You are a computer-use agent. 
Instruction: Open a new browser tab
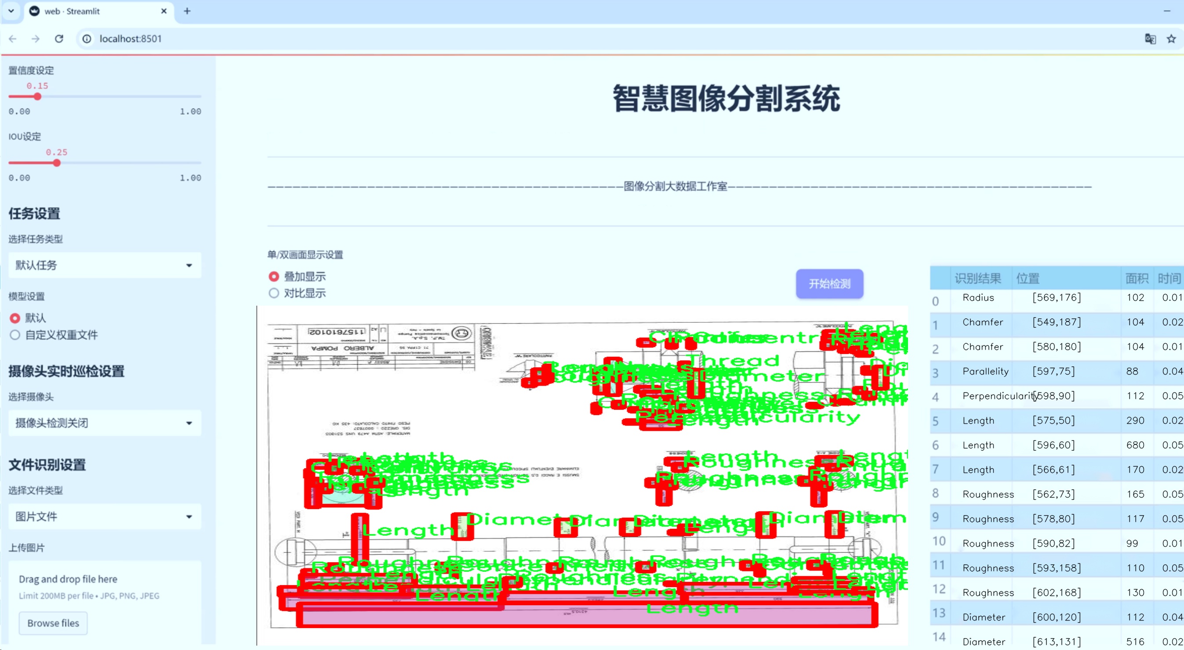coord(187,11)
